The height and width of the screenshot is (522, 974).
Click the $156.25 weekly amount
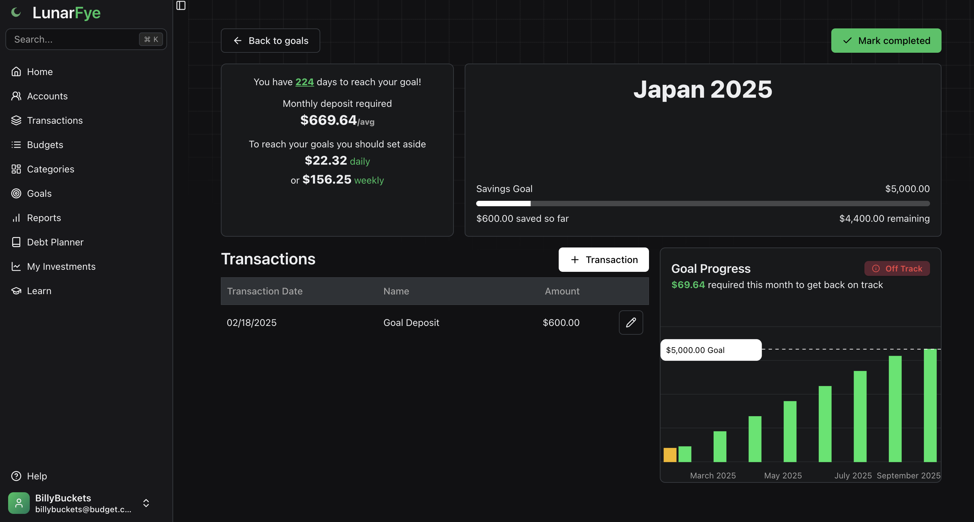[327, 179]
